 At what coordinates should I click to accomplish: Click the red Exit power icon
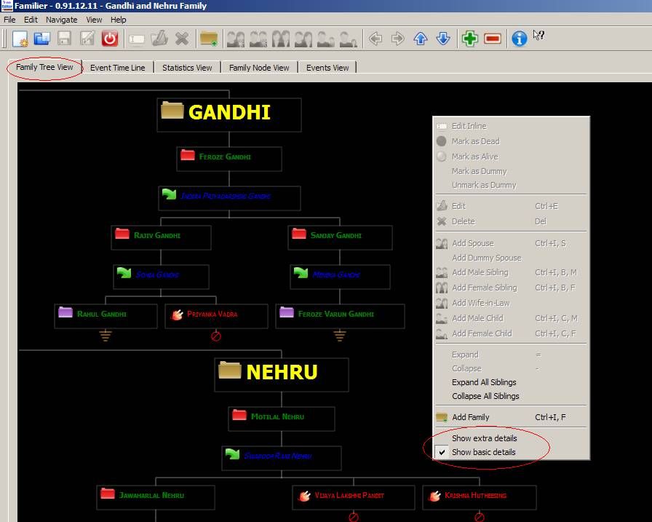click(x=109, y=39)
